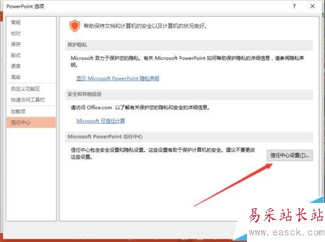Click the orange shield security icon

click(x=75, y=26)
